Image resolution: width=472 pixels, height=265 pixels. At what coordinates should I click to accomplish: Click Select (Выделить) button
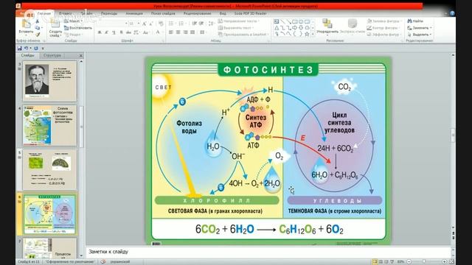pyautogui.click(x=419, y=35)
